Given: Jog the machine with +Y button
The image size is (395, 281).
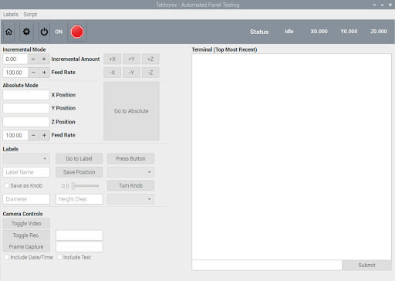Looking at the screenshot, I should pos(131,59).
